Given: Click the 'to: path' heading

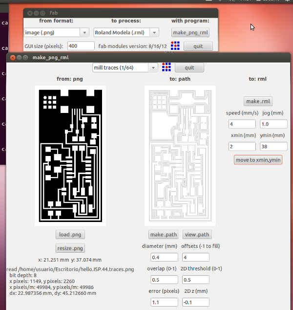Looking at the screenshot, I should (x=180, y=79).
